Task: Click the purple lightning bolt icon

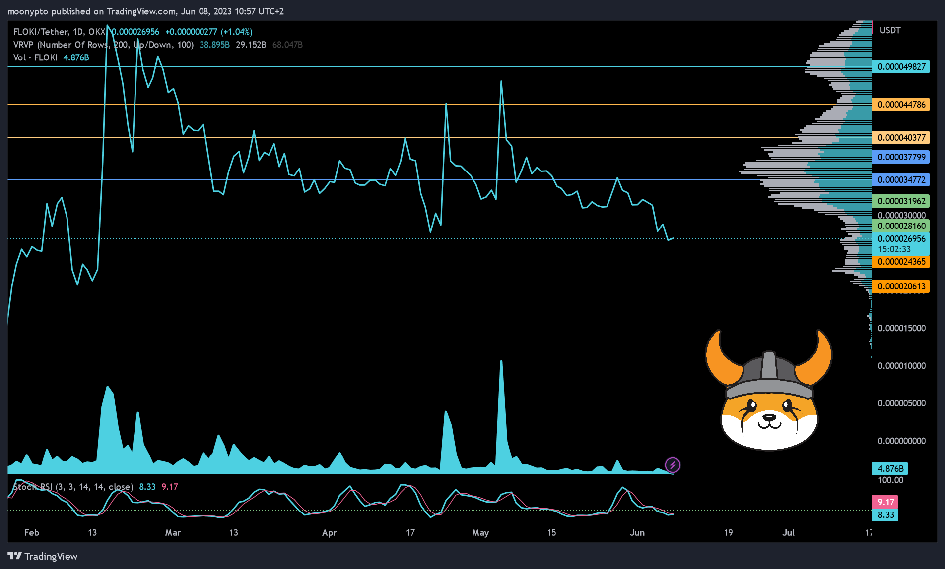Action: (x=673, y=465)
